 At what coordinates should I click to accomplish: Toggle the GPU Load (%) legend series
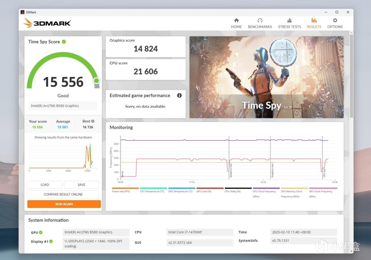click(210, 190)
